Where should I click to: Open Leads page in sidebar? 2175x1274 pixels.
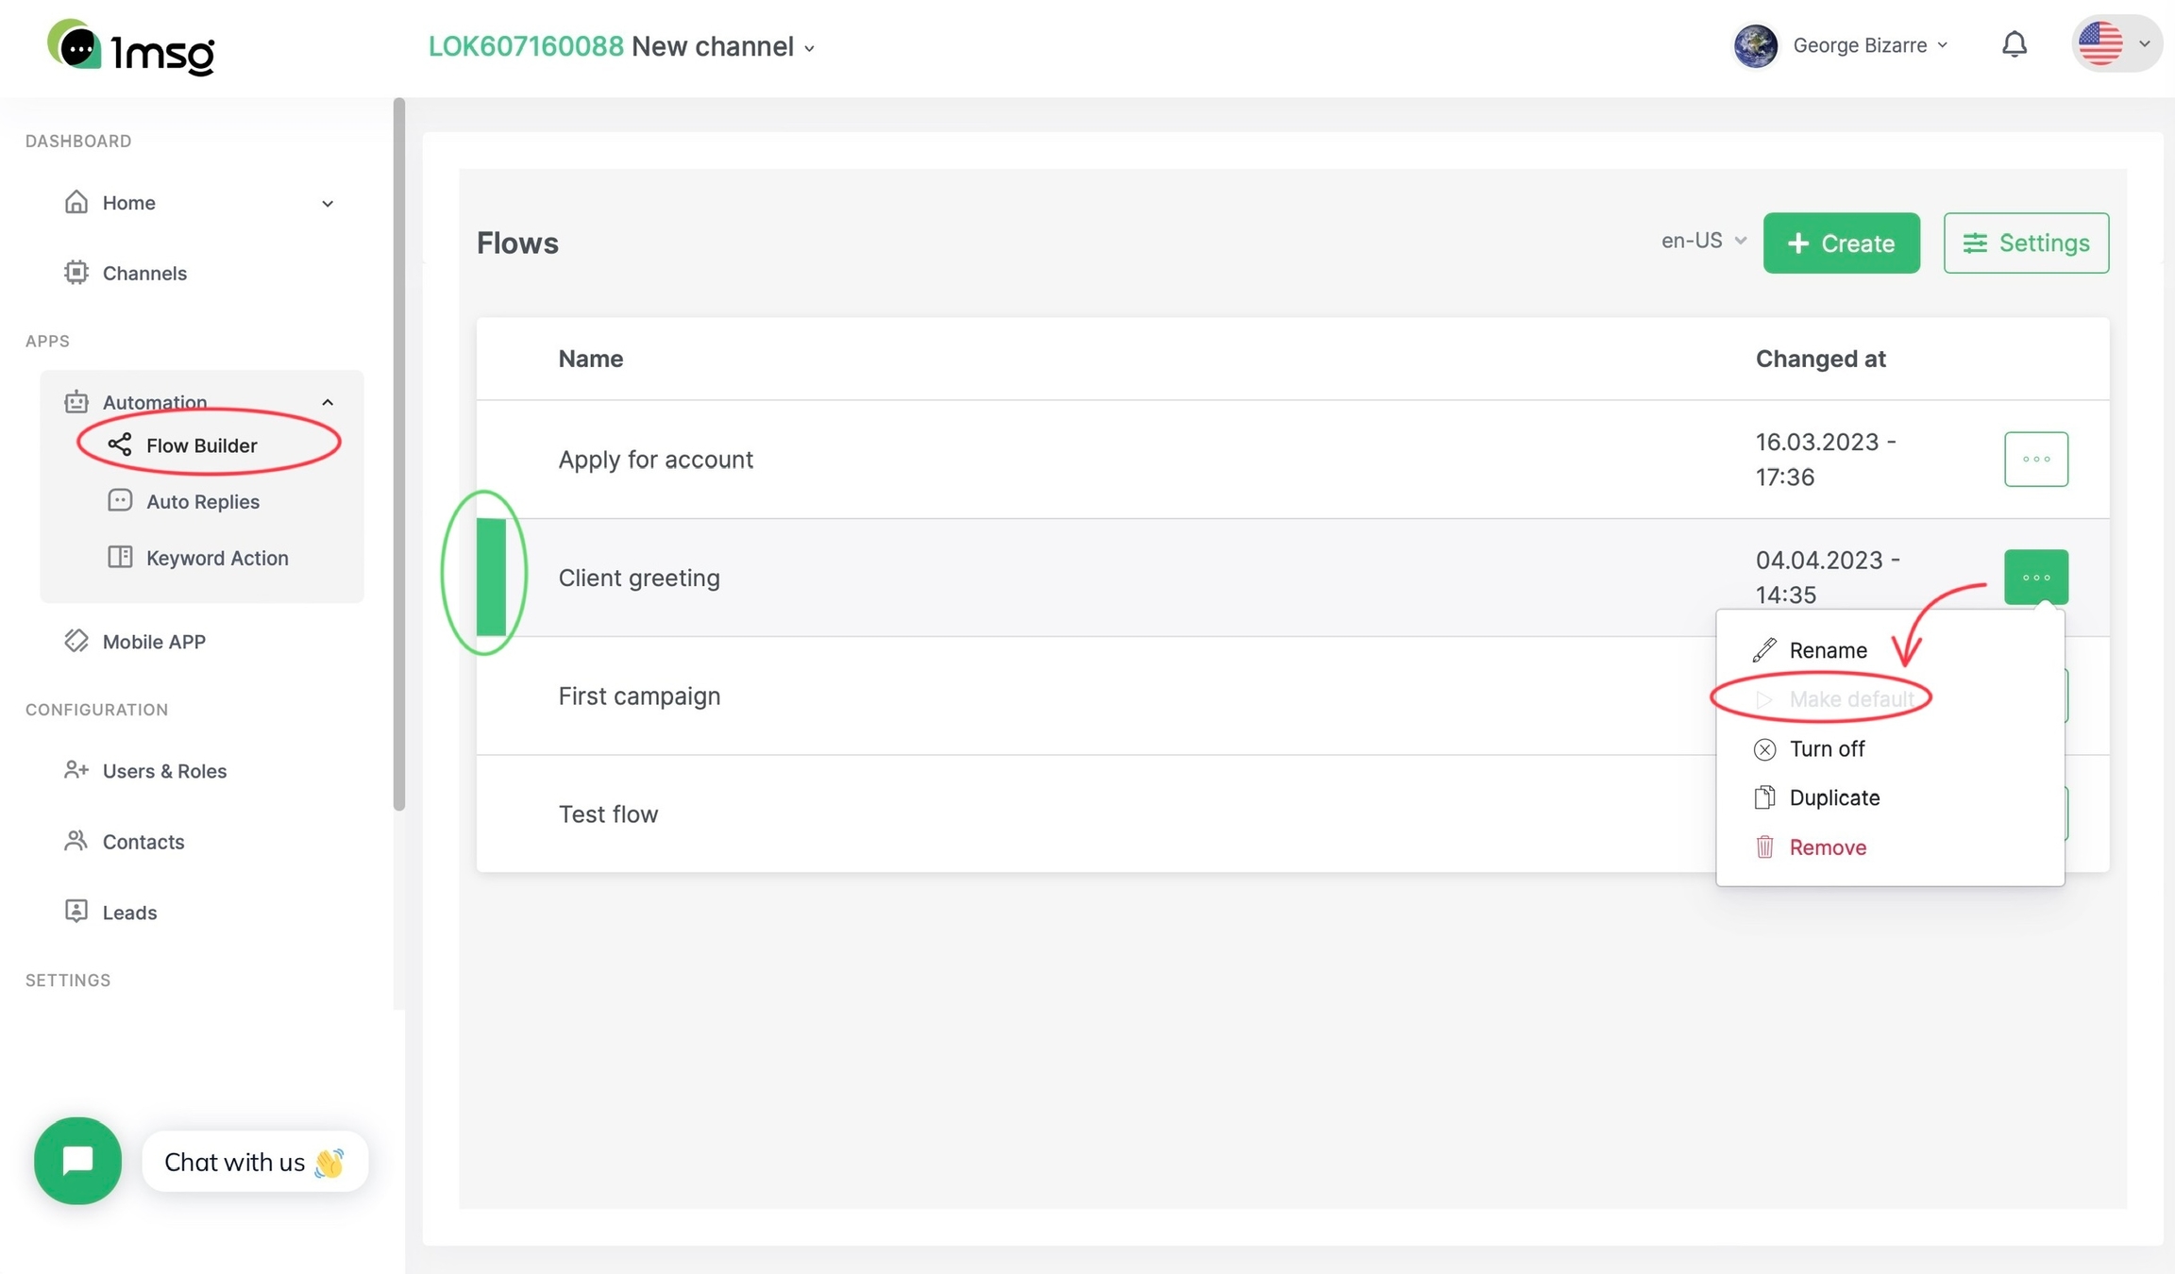click(x=129, y=913)
